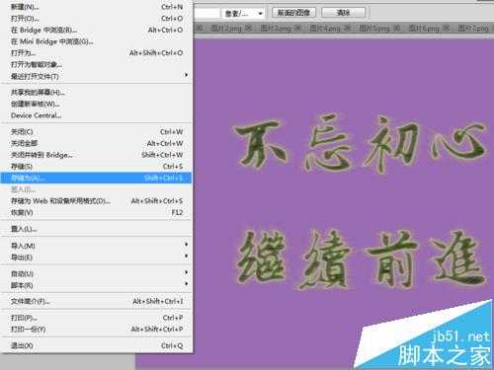Close the 图片3.png tab via its X
The height and width of the screenshot is (370, 494).
tap(297, 29)
